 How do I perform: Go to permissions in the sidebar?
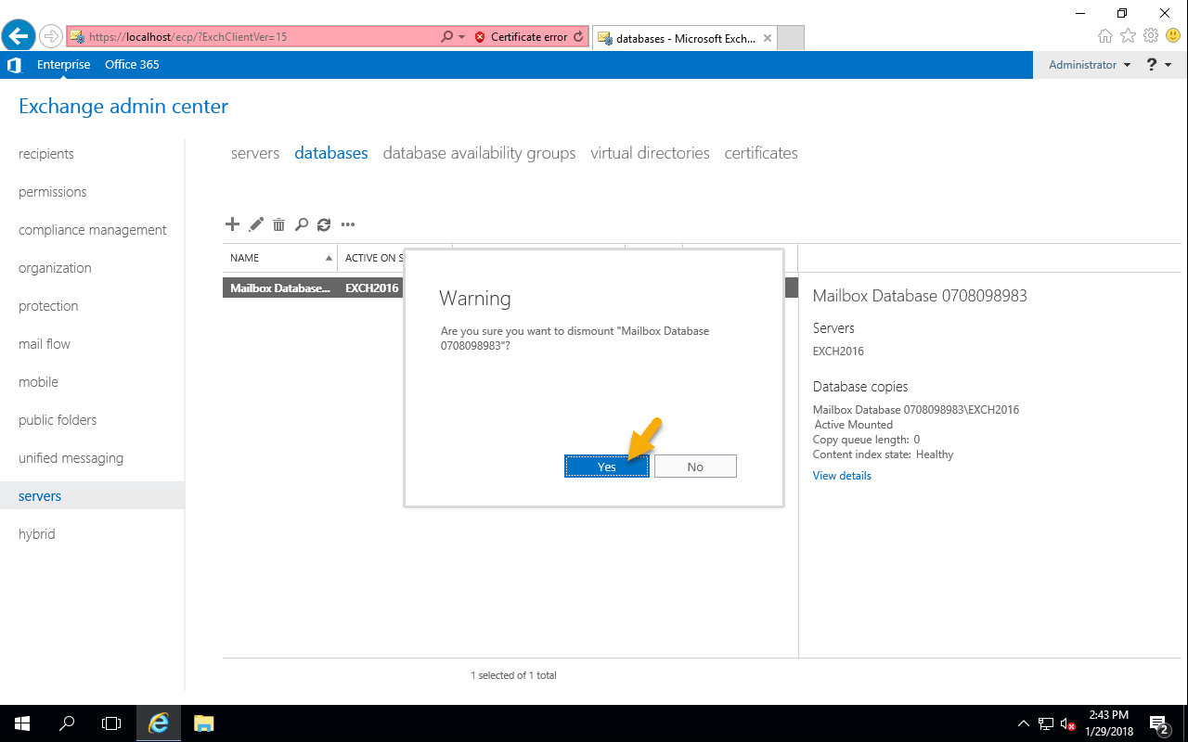click(53, 192)
